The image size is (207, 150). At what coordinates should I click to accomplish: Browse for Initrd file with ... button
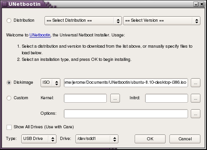click(x=195, y=98)
